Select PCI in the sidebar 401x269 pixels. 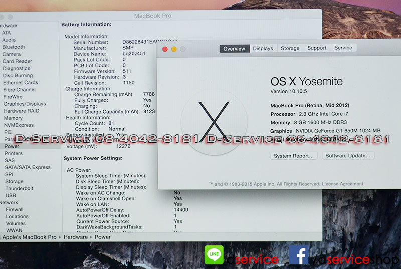(x=8, y=132)
